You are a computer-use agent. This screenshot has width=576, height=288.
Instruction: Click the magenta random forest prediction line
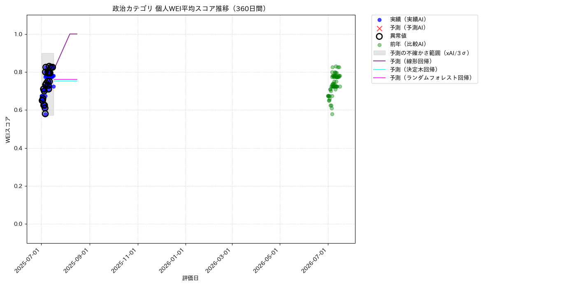point(66,79)
